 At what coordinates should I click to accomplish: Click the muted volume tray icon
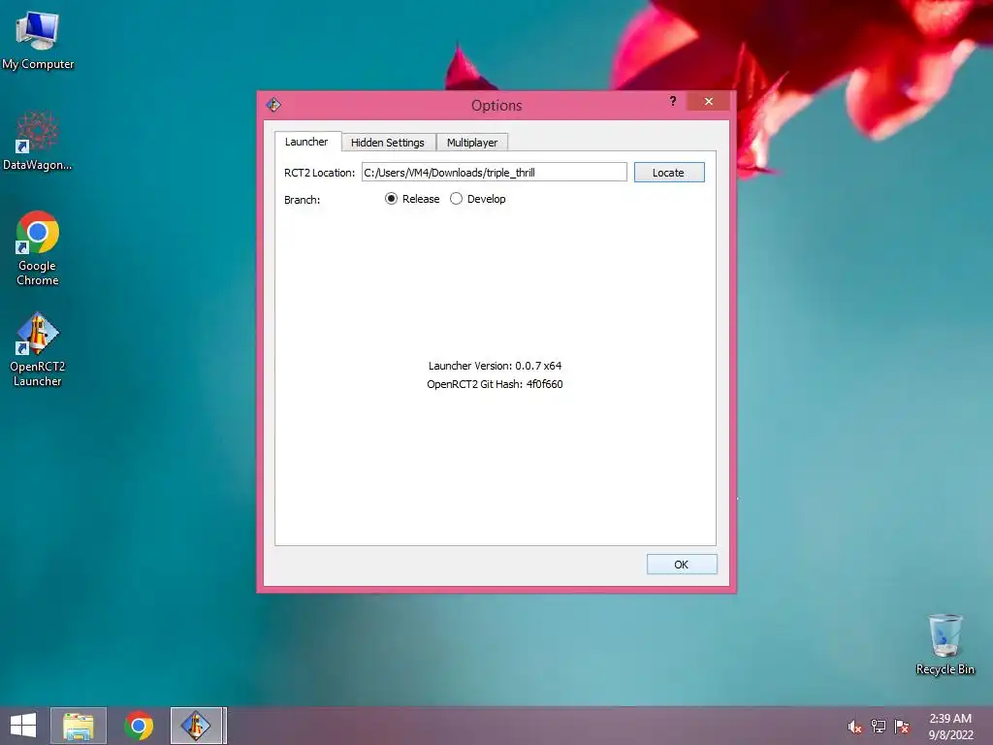854,727
